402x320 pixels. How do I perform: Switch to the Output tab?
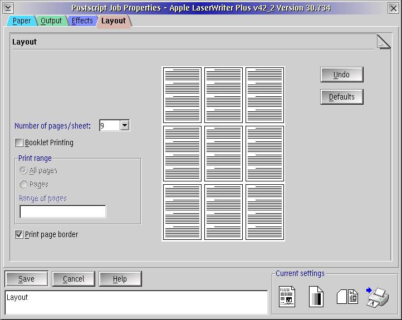[51, 21]
